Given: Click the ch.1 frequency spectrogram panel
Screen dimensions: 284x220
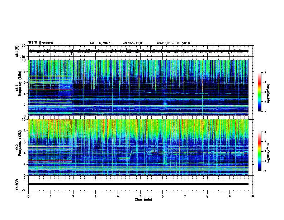Looking at the screenshot, I should (138, 88).
